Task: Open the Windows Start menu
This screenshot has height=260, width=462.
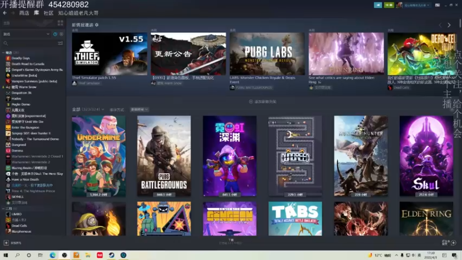Action: pos(5,255)
